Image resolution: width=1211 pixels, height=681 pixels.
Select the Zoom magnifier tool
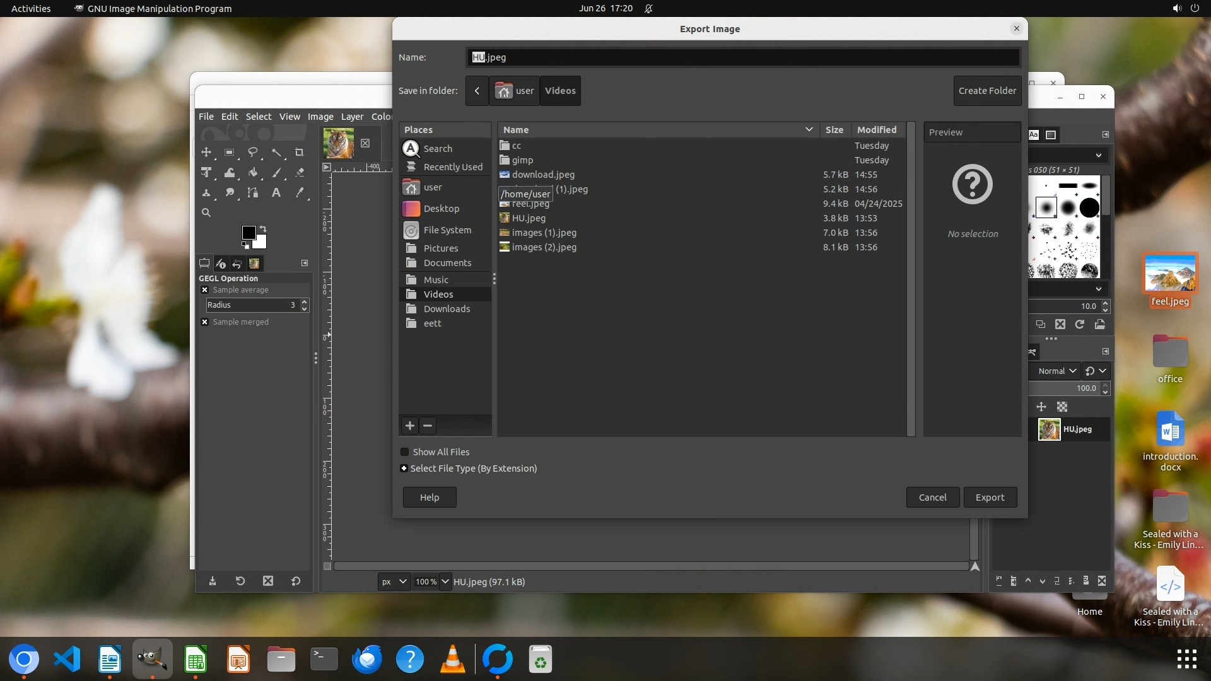(x=206, y=213)
